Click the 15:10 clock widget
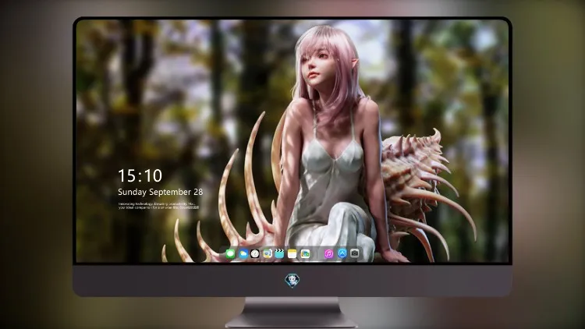The height and width of the screenshot is (329, 585). [140, 175]
